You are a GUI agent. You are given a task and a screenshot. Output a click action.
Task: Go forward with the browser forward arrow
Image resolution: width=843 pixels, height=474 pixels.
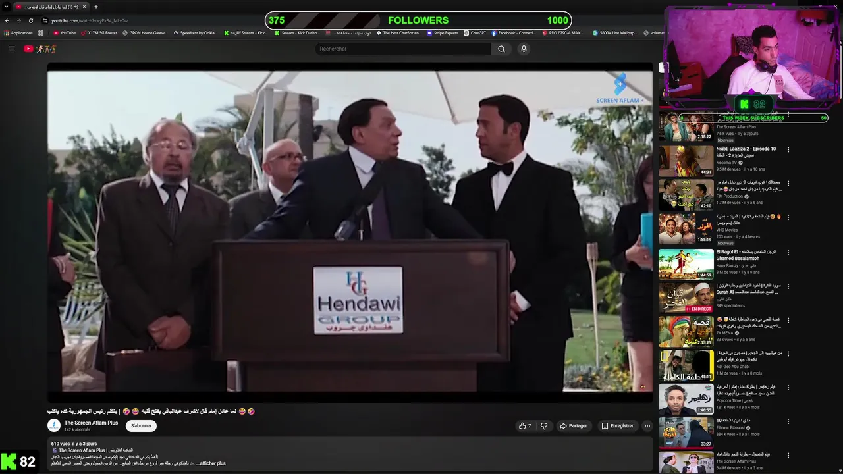tap(18, 20)
